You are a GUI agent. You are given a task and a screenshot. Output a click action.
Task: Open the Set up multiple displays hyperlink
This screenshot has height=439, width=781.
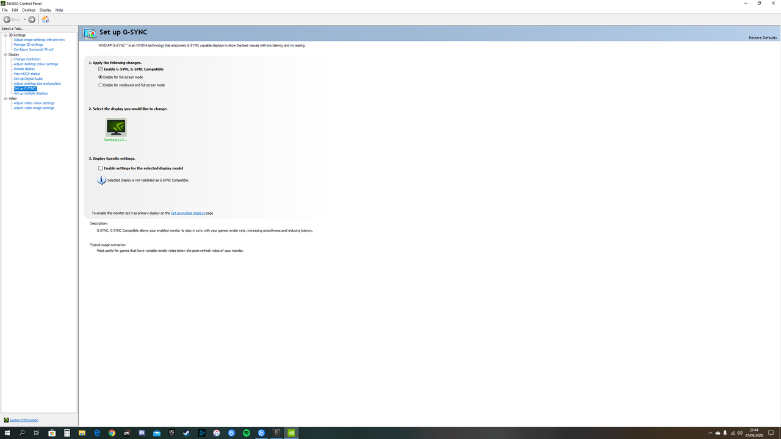pos(188,213)
